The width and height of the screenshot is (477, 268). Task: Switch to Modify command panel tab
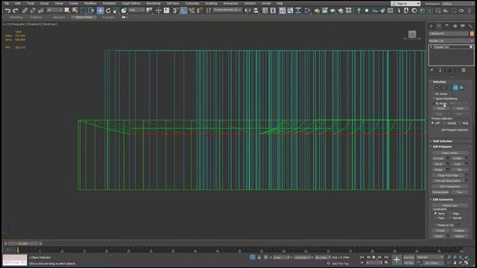click(x=439, y=26)
